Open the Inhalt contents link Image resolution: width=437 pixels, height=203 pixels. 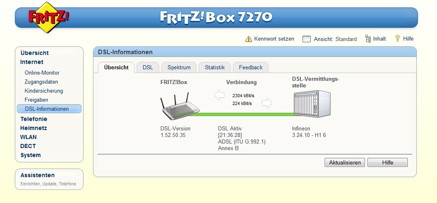coord(379,39)
